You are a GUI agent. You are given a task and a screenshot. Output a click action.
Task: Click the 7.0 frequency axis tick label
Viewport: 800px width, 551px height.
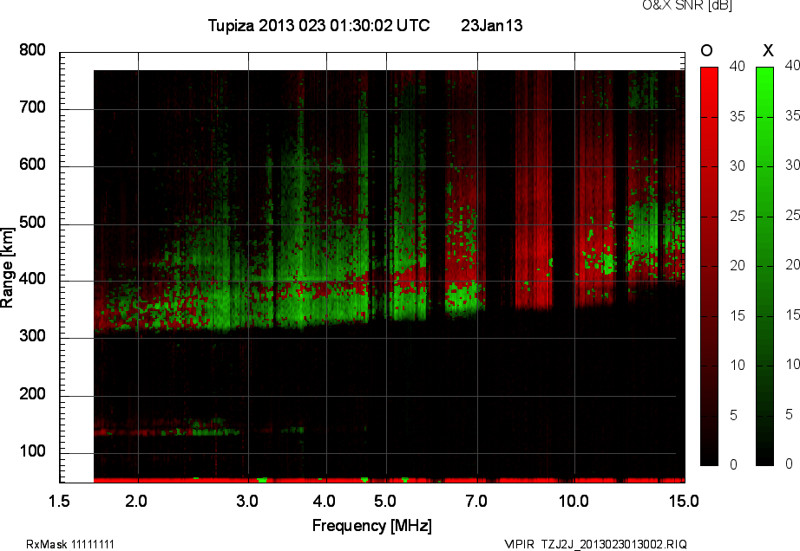click(476, 501)
